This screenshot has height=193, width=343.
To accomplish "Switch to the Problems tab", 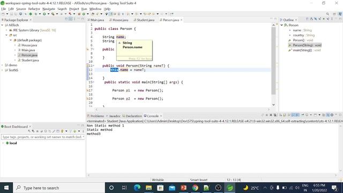I will pyautogui.click(x=95, y=116).
